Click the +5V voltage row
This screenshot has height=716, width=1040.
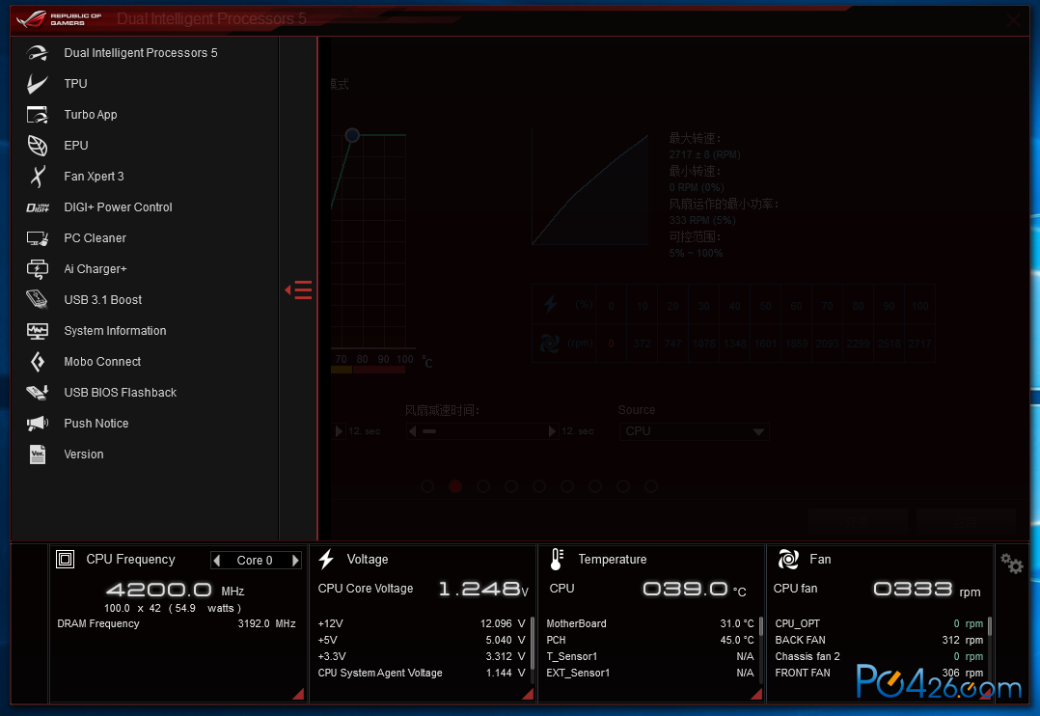pyautogui.click(x=422, y=641)
